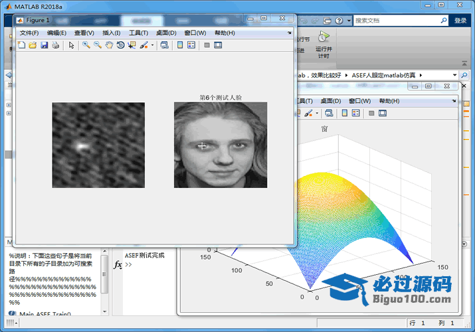The height and width of the screenshot is (332, 475).
Task: Click the 登录 sign-in button
Action: (460, 21)
